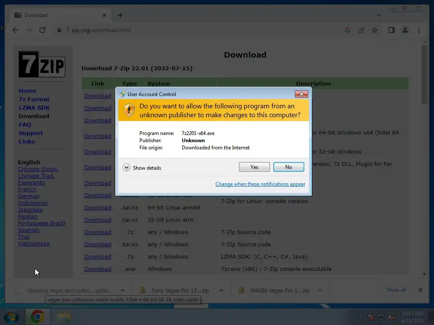434x325 pixels.
Task: Open options for vegas-pro-collec sqlite download
Action: point(122,290)
